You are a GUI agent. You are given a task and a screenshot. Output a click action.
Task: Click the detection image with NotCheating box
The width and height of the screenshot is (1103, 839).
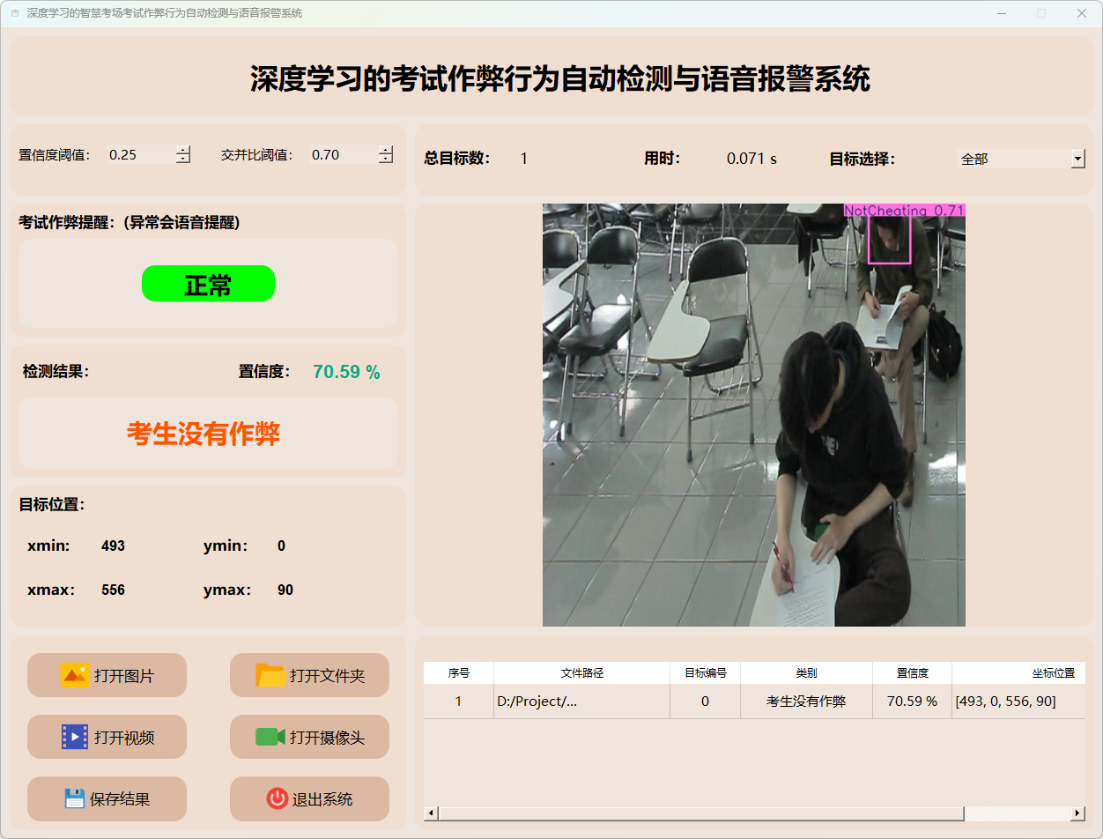pyautogui.click(x=753, y=415)
